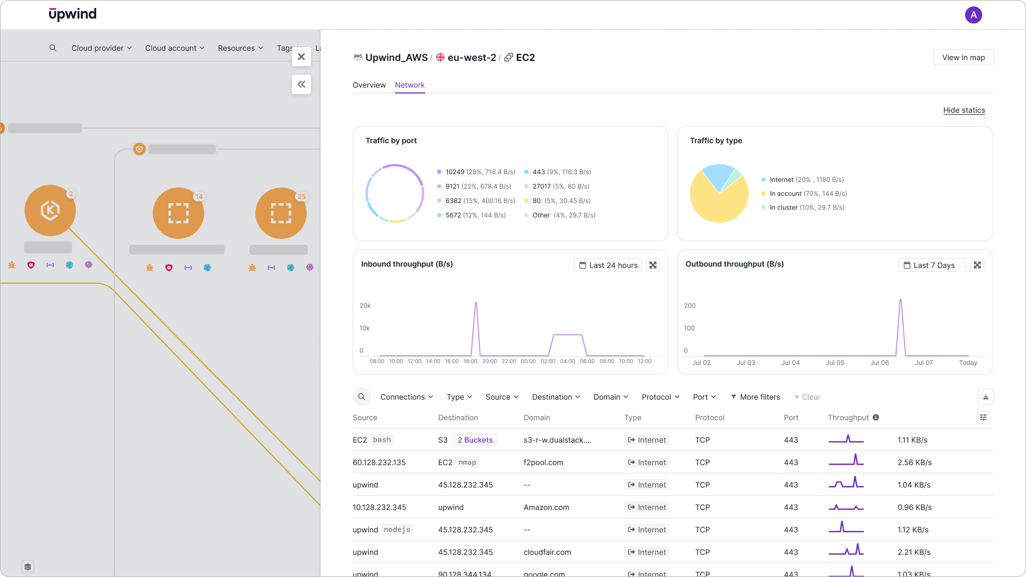
Task: Expand the Outbound throughput chart fullscreen
Action: [x=977, y=265]
